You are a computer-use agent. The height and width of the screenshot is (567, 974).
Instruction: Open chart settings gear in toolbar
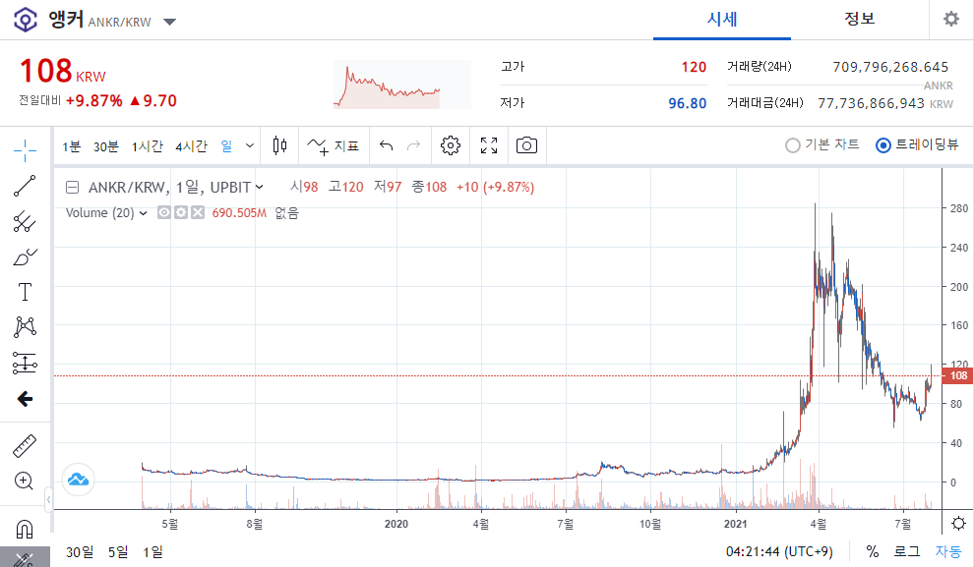(451, 145)
